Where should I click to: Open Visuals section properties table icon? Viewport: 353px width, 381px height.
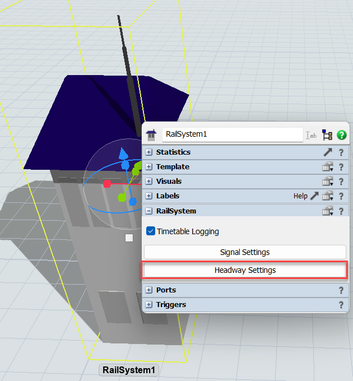pyautogui.click(x=328, y=182)
